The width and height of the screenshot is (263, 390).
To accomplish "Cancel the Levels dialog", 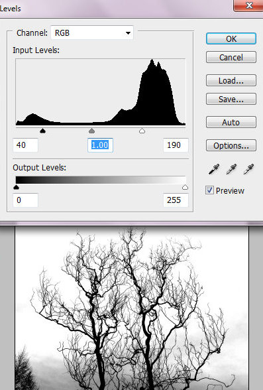I will [231, 57].
